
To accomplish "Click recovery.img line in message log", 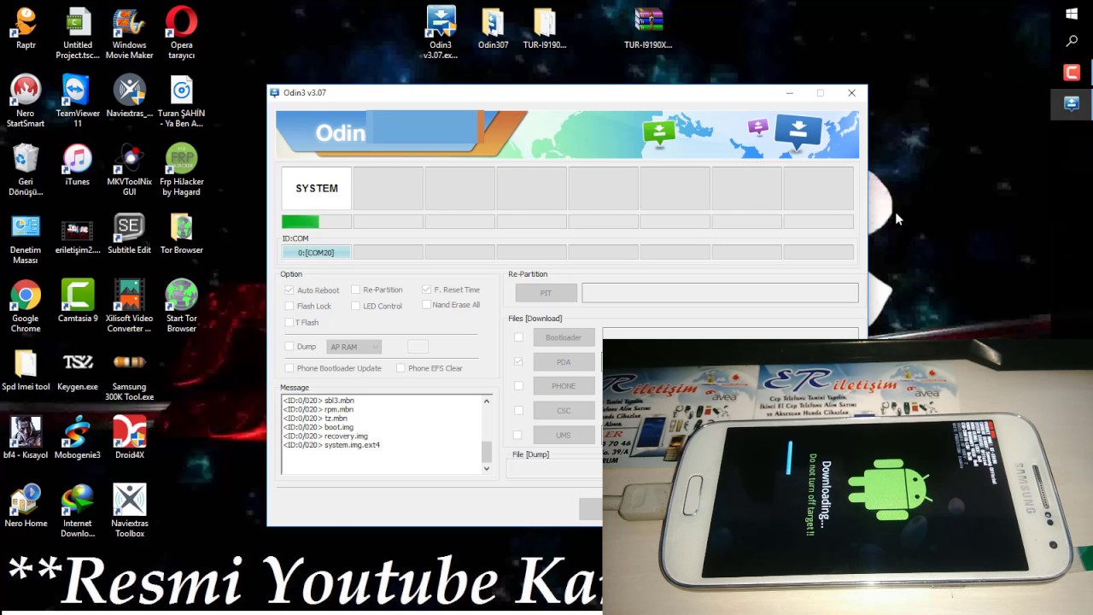I will coord(325,436).
